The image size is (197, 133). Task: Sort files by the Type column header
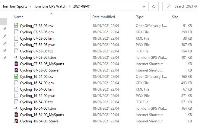click(x=139, y=17)
